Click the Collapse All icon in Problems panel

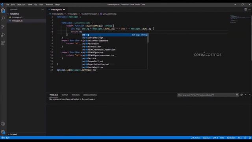tap(241, 95)
